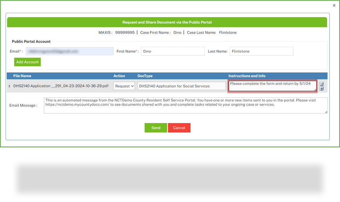
Task: Open the Action dropdown showing Request
Action: (x=124, y=86)
